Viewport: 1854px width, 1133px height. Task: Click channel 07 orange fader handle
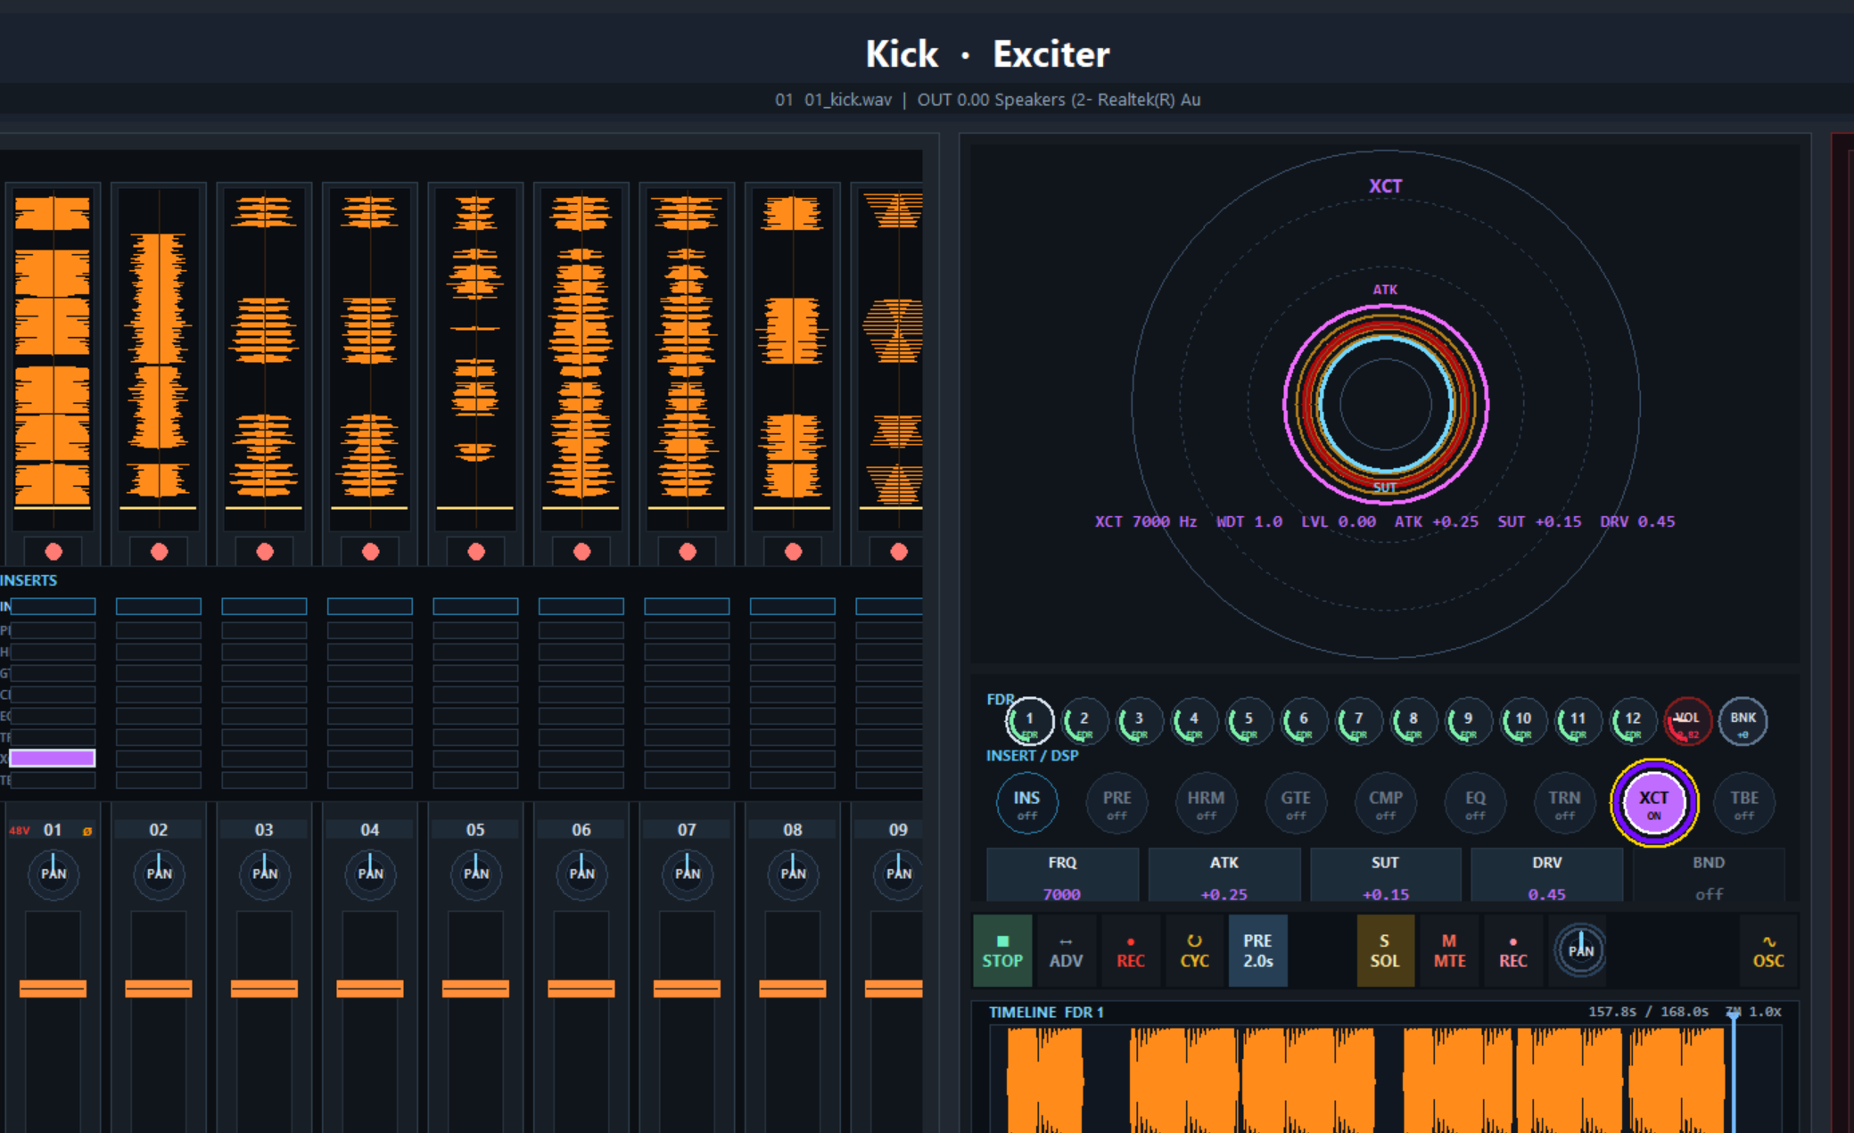coord(688,989)
